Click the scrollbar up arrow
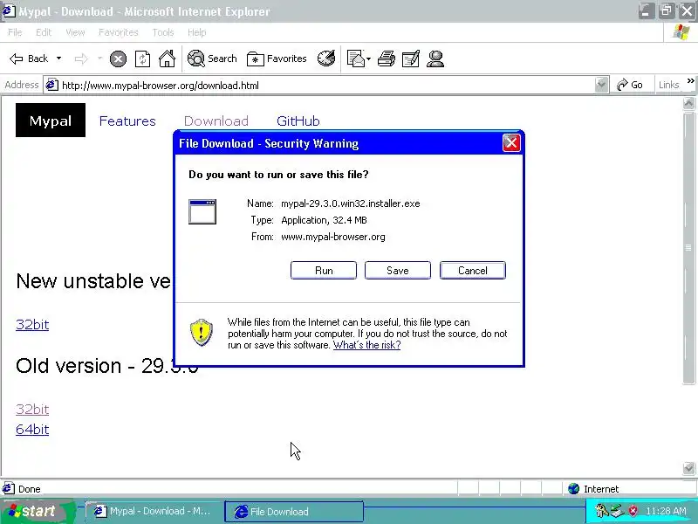Viewport: 698px width, 524px height. pos(688,104)
